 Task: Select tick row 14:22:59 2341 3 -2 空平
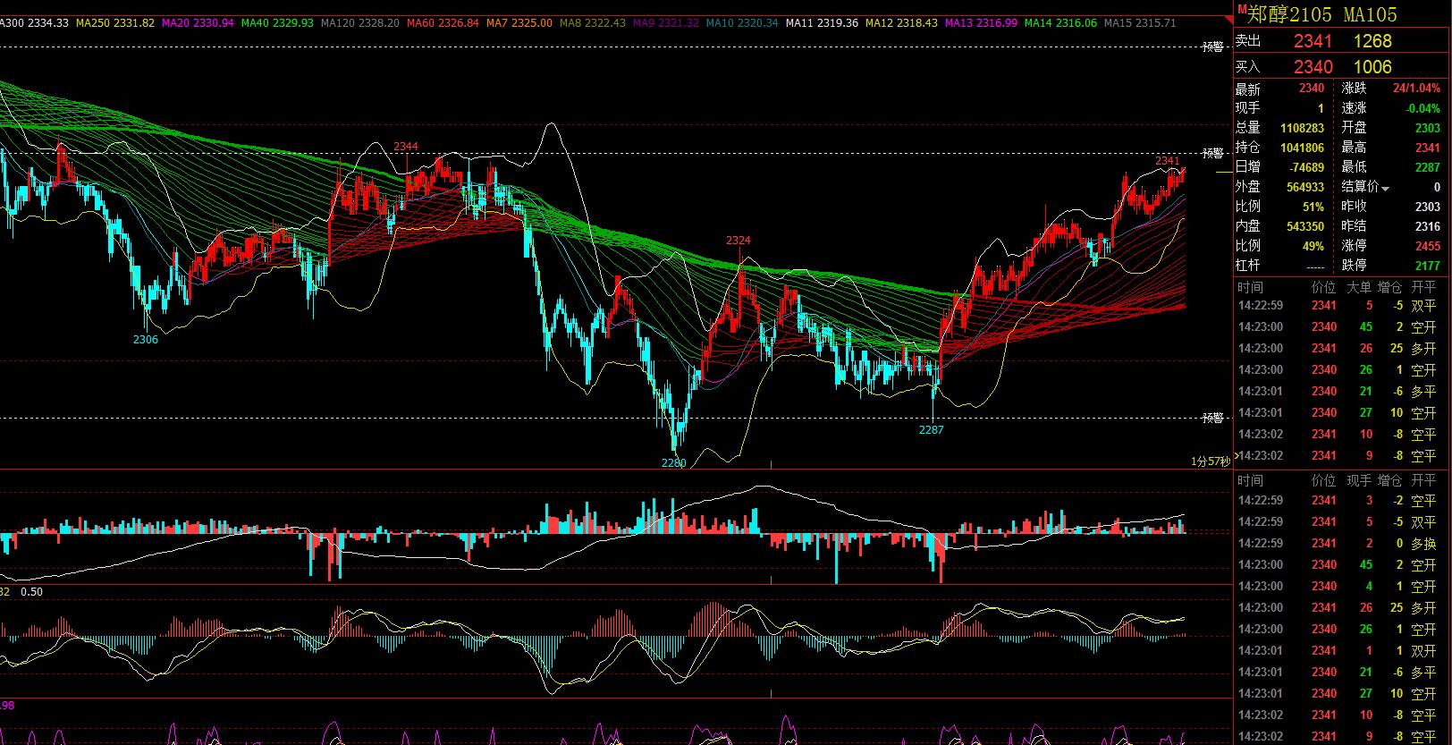pyautogui.click(x=1337, y=500)
